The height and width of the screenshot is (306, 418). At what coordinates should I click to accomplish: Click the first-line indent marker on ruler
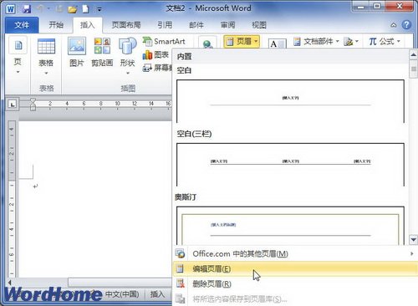[33, 101]
